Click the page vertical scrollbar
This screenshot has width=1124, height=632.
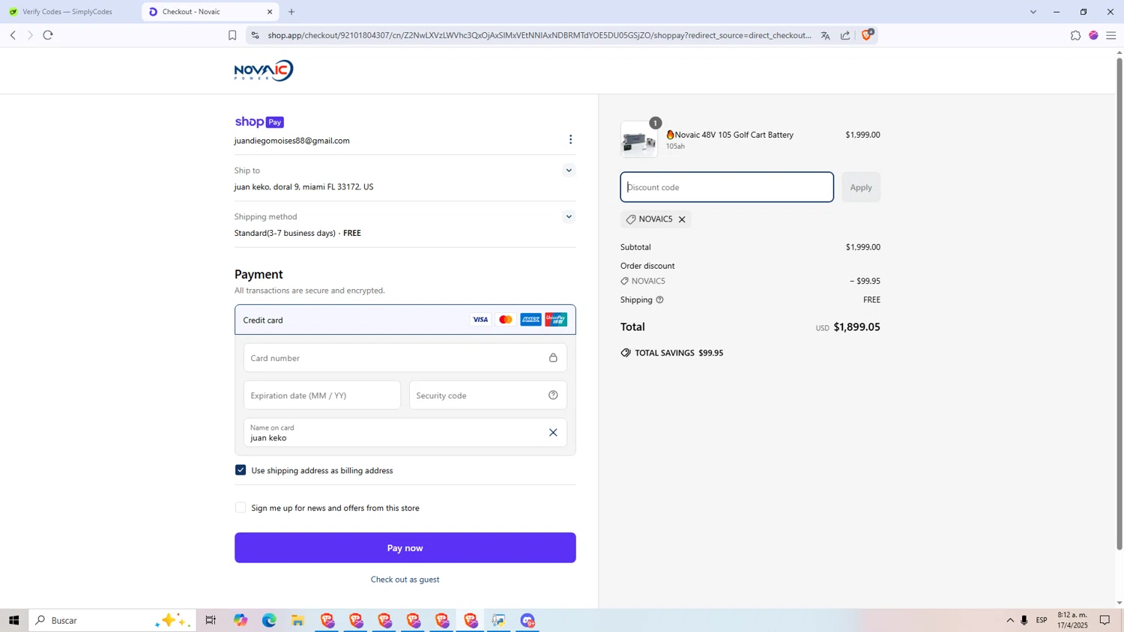click(x=1120, y=303)
